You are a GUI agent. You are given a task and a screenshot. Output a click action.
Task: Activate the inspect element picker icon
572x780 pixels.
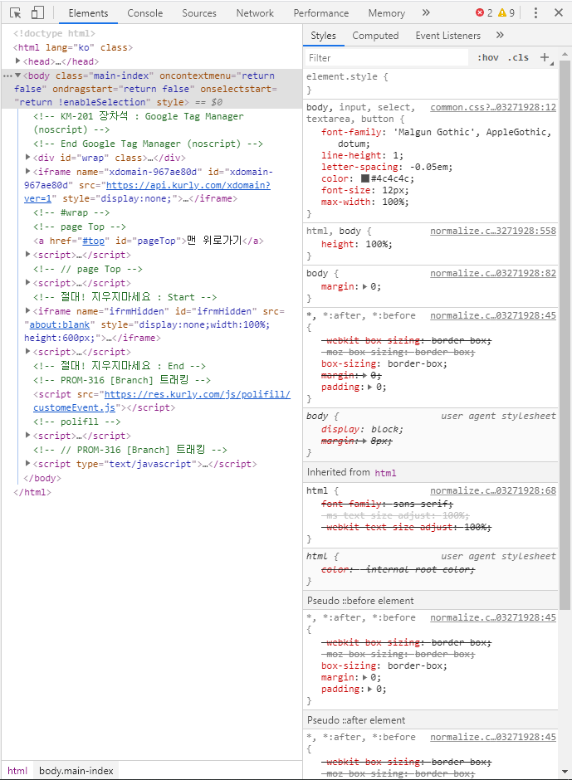click(16, 13)
